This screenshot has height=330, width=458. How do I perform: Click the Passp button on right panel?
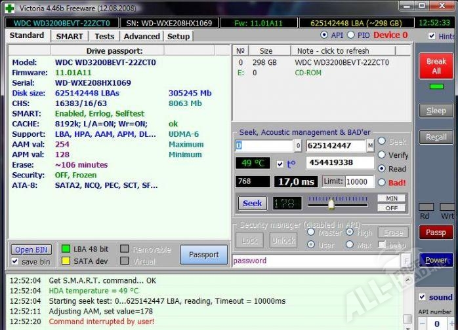(x=436, y=232)
